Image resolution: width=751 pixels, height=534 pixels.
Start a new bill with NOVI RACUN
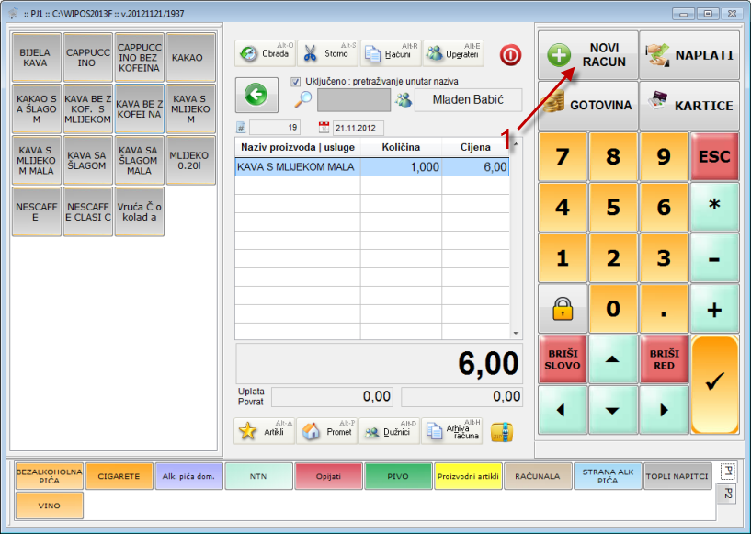coord(586,55)
